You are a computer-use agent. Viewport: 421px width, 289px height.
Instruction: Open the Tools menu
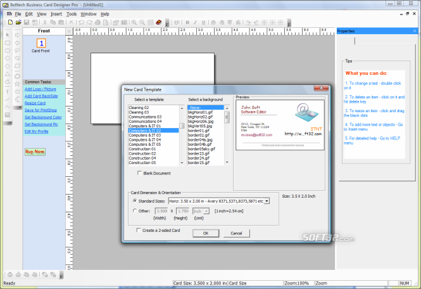point(72,14)
